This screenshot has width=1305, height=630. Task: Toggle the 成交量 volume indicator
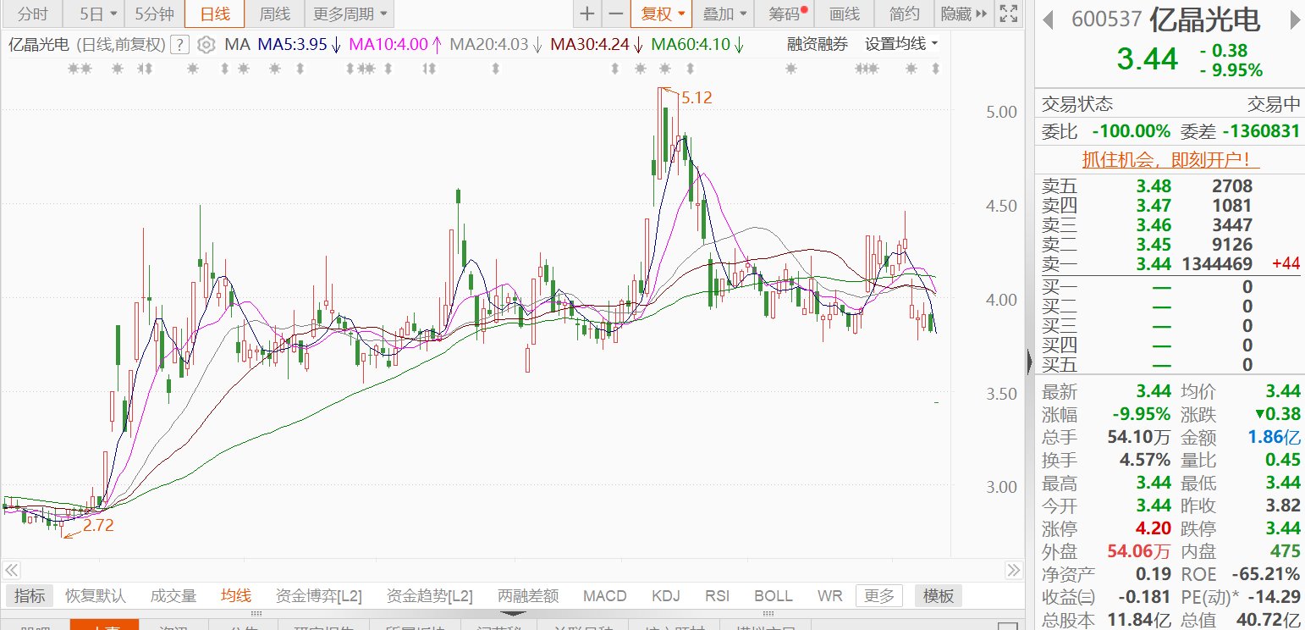point(173,596)
